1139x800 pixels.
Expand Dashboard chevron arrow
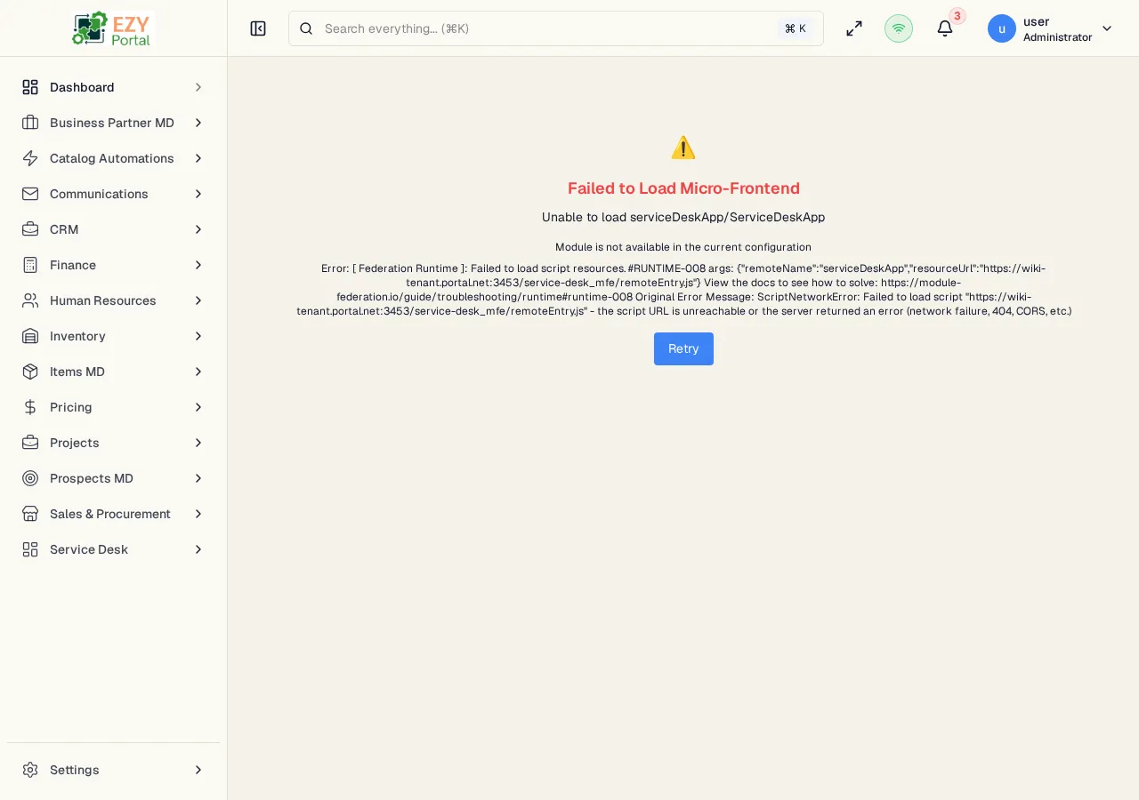click(x=198, y=87)
